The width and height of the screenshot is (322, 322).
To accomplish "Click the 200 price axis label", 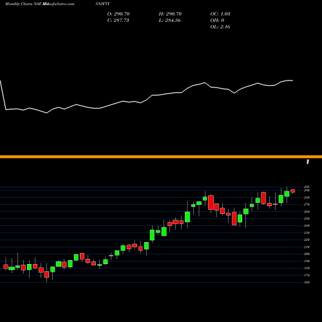I will 307,254.
